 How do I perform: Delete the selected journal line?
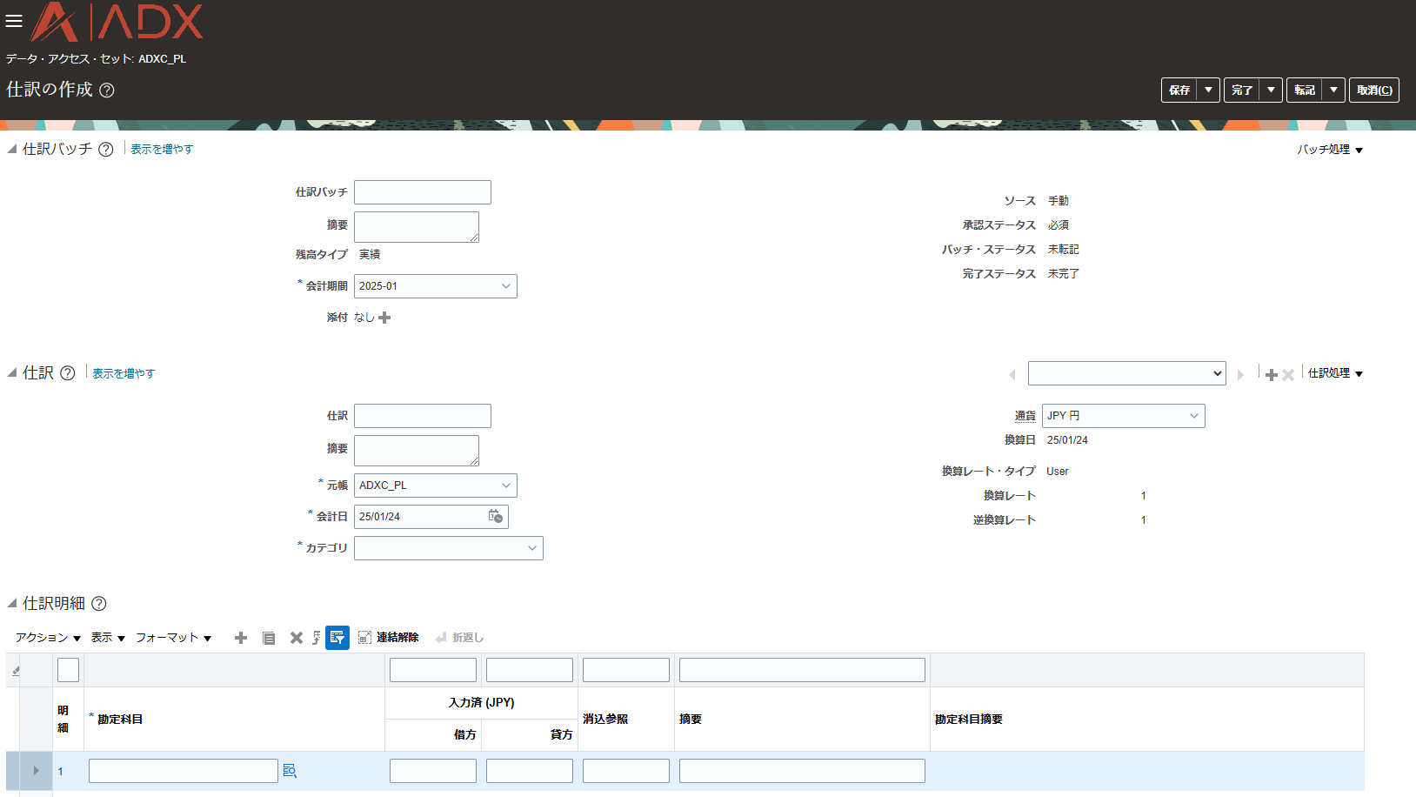(296, 638)
